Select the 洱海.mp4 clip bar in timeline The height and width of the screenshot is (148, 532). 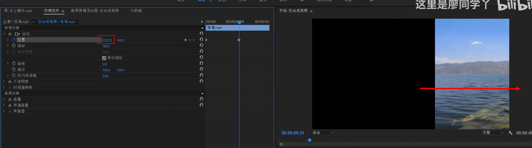(x=238, y=28)
